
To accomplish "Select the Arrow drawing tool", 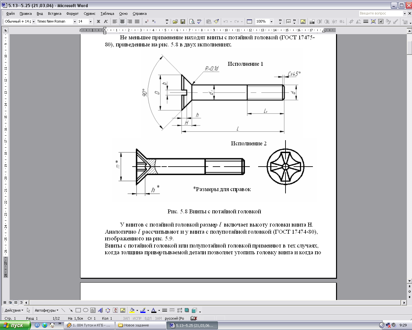I will click(70, 310).
